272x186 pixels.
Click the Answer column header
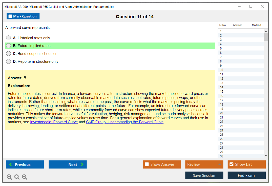237,25
